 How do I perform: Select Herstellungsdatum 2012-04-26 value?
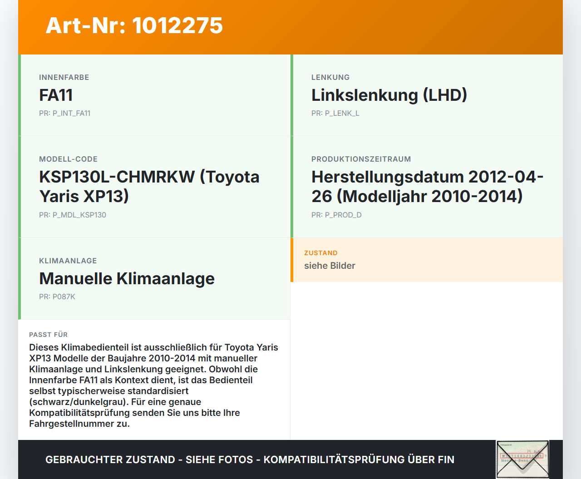point(427,186)
